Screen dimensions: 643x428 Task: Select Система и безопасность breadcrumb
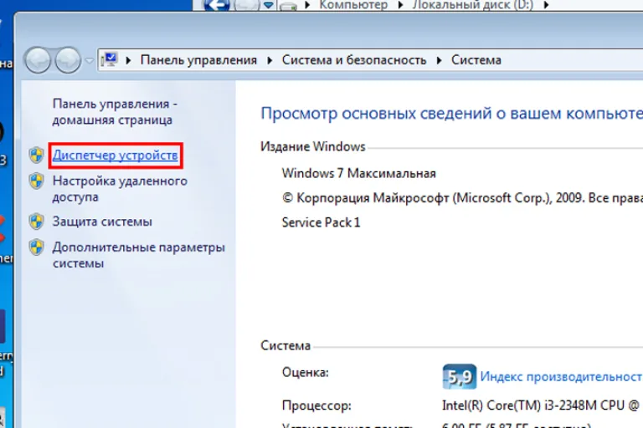[x=354, y=60]
